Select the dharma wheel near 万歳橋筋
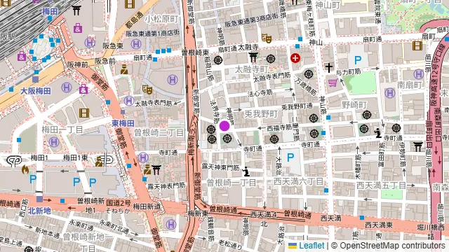Screen dimensions: 449x252 click(309, 74)
